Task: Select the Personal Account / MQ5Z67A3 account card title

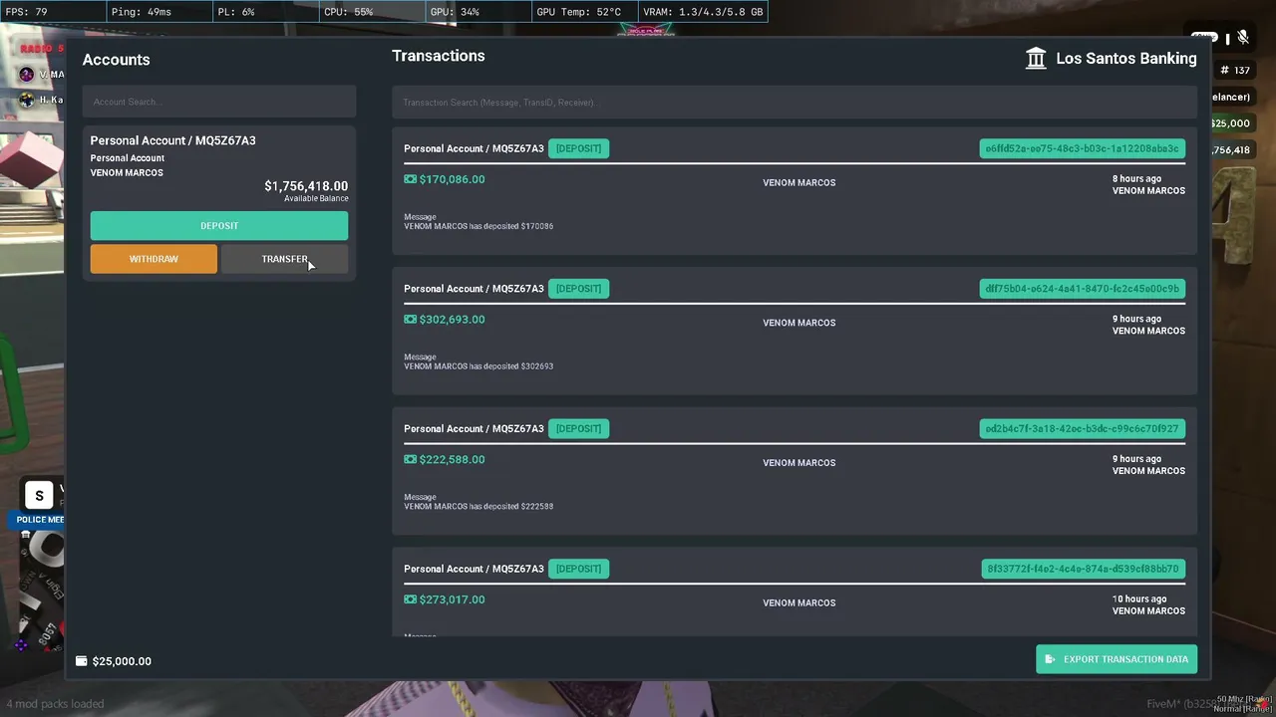Action: click(173, 140)
